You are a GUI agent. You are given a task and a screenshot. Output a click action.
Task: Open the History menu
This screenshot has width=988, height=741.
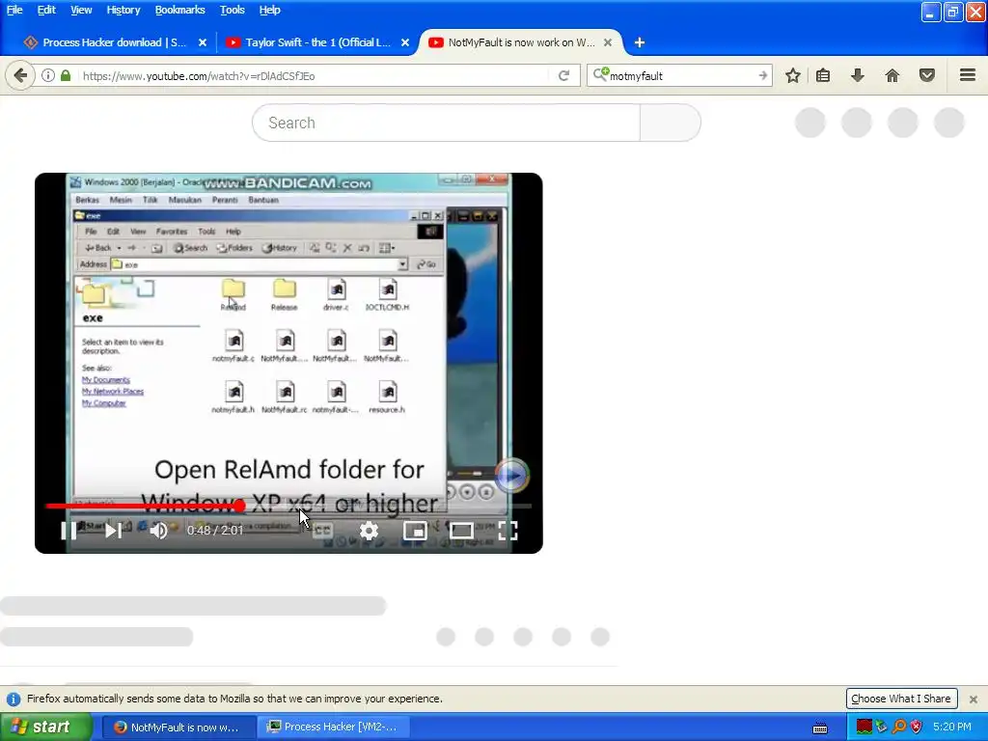(x=123, y=10)
